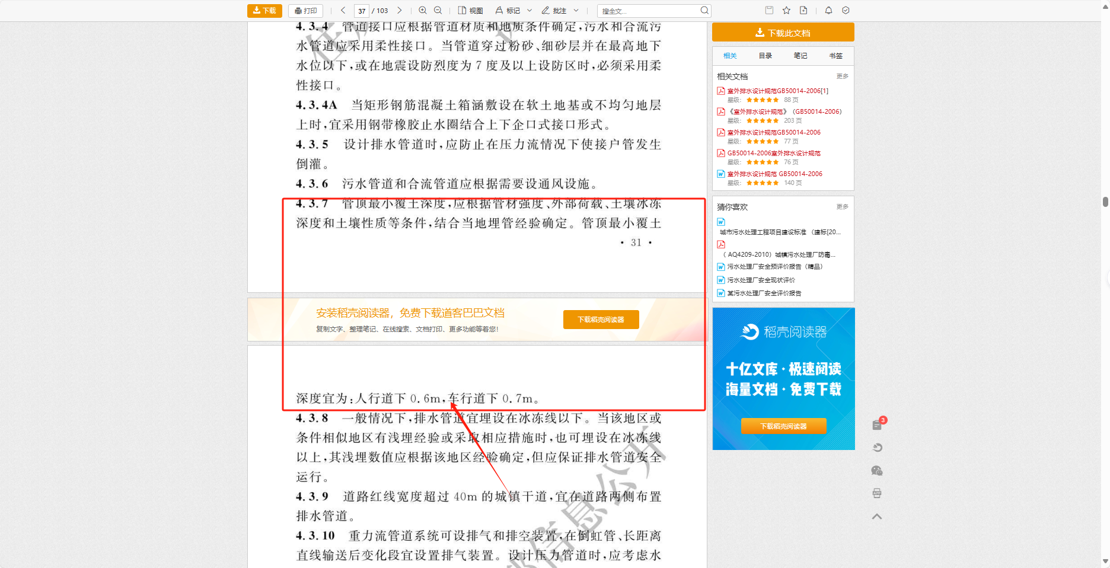Click the 安装稻壳阅读器 banner headline
The height and width of the screenshot is (568, 1110).
tap(410, 313)
